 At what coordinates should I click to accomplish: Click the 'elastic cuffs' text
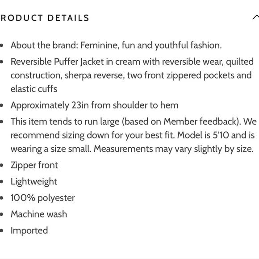point(34,89)
